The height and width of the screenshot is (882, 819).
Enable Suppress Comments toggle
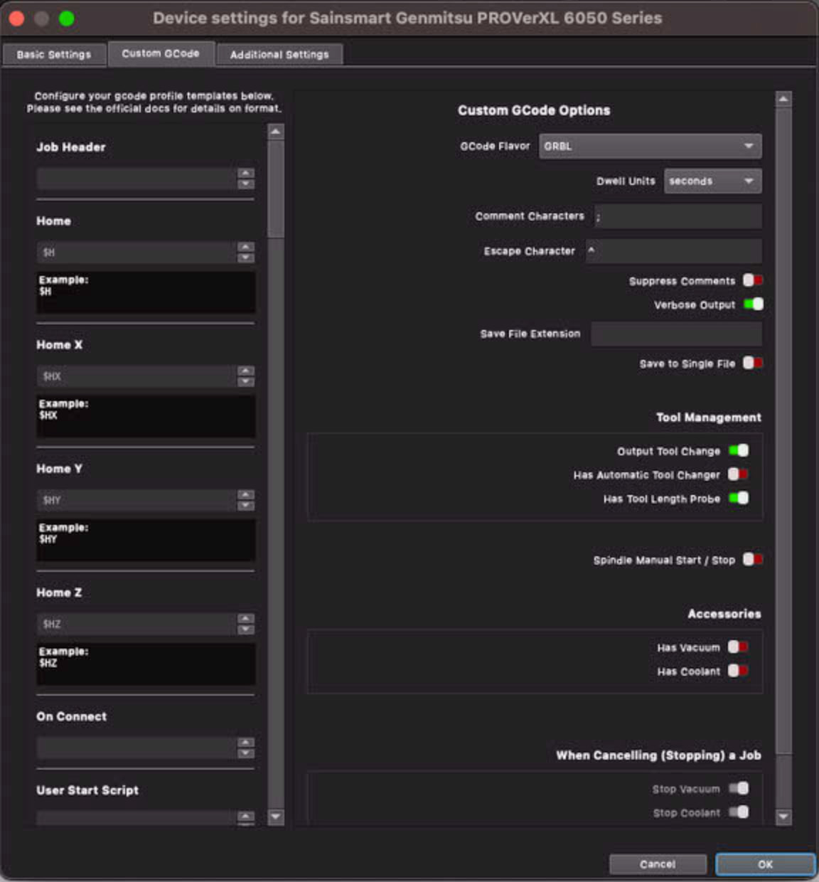(752, 280)
